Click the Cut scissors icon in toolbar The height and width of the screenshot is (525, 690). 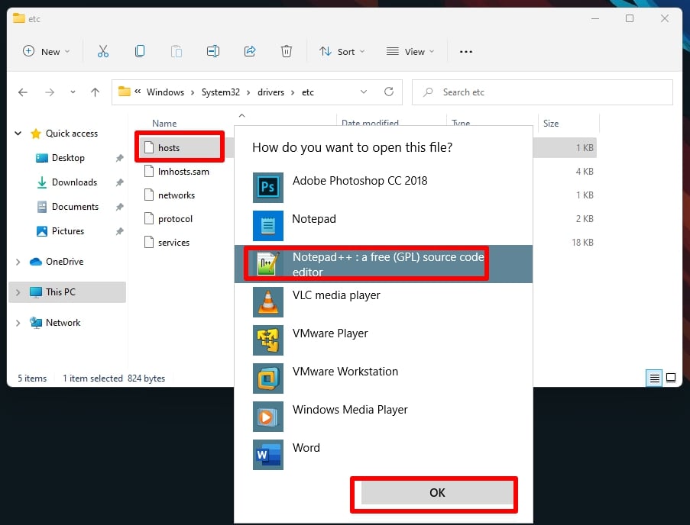[103, 51]
